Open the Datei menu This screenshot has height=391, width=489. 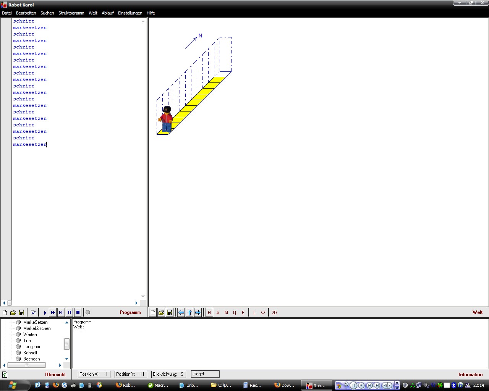tap(7, 13)
